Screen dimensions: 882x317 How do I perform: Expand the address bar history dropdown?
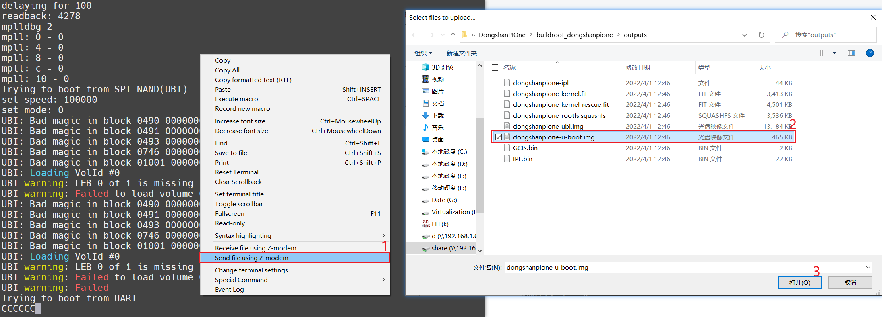(x=744, y=35)
